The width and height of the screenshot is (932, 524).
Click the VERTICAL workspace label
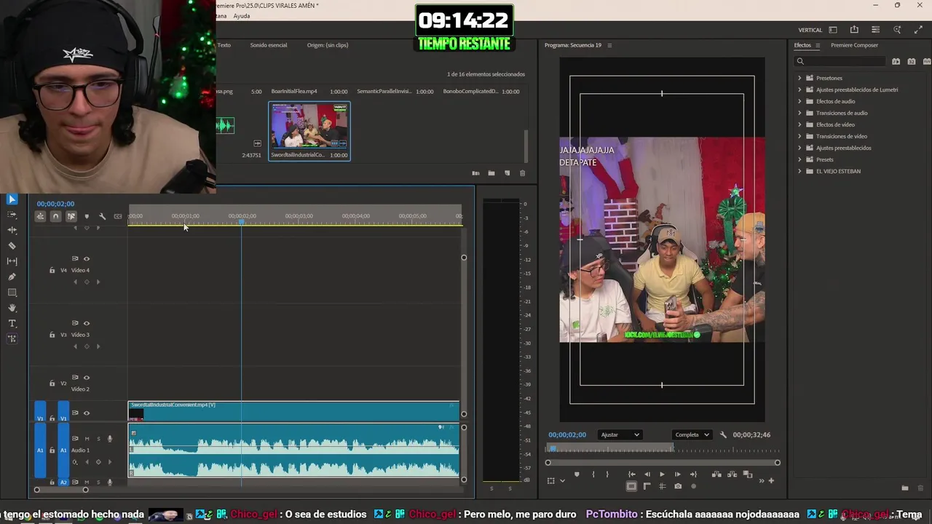tap(810, 30)
